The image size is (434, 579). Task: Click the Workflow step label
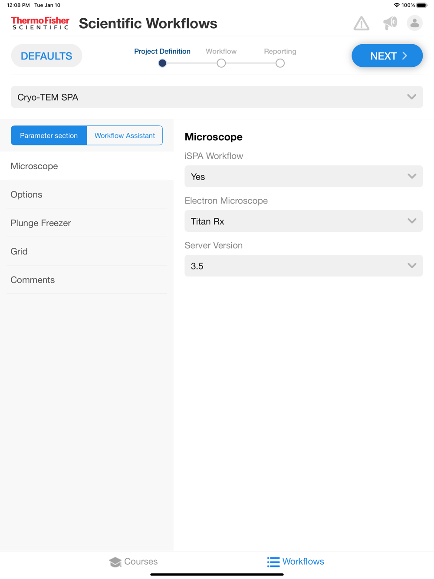pos(221,51)
